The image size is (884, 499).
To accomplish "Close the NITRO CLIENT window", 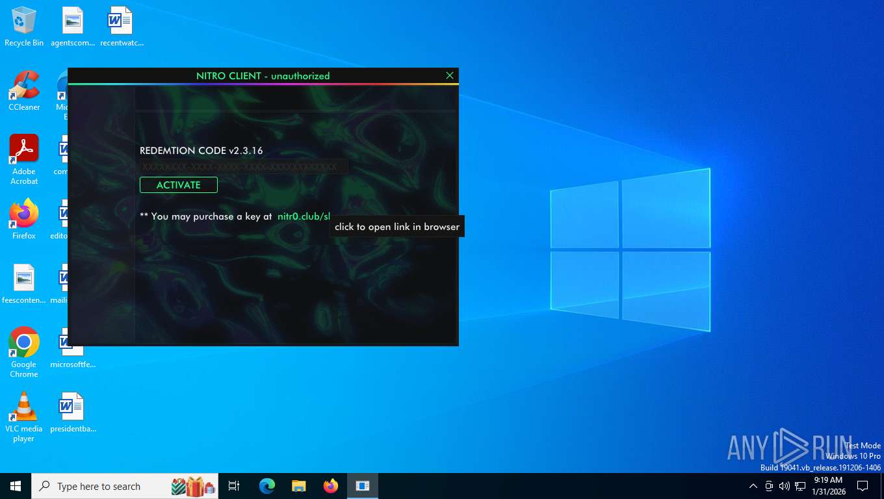I will click(x=450, y=76).
